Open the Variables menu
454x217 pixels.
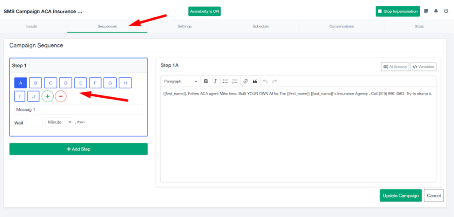(423, 67)
